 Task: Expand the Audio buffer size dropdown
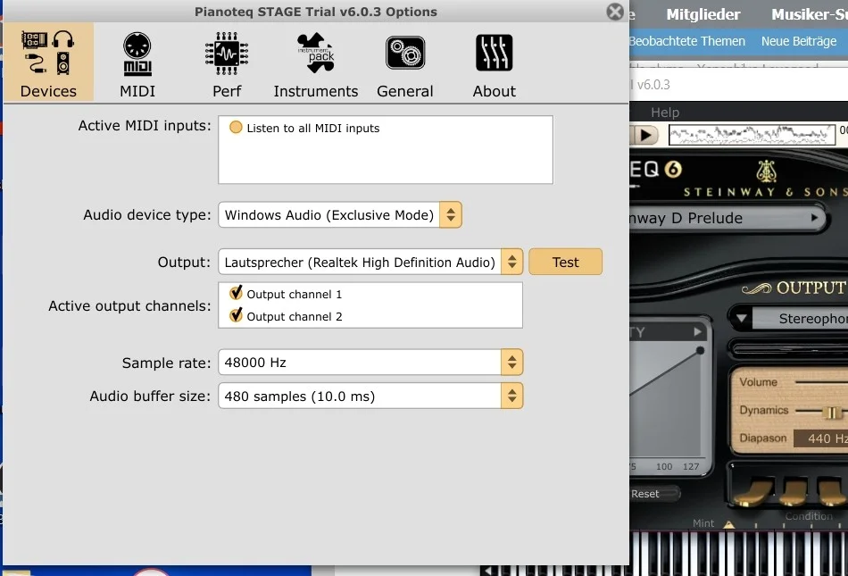[512, 397]
